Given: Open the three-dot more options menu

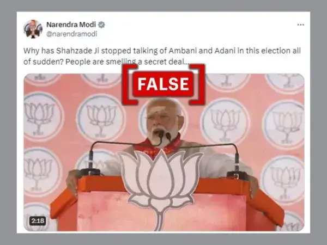Looking at the screenshot, I should [x=300, y=25].
